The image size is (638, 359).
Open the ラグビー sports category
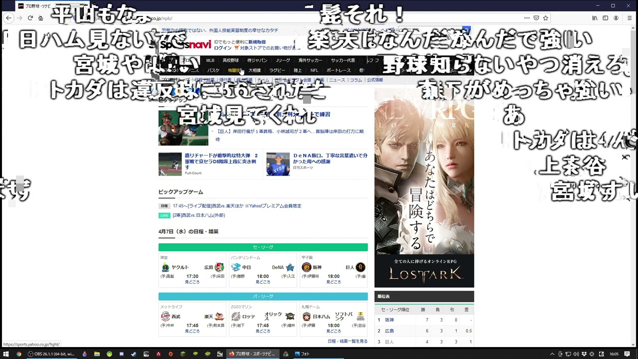(277, 70)
